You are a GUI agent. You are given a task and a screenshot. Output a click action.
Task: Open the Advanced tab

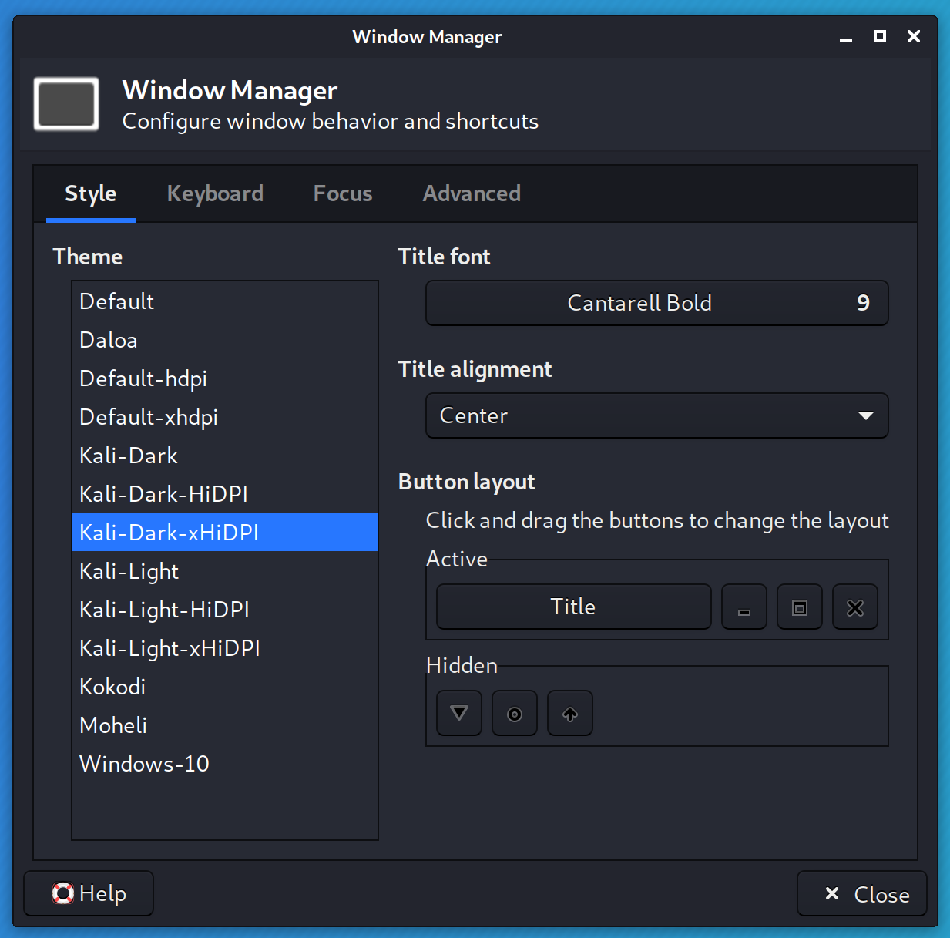472,193
